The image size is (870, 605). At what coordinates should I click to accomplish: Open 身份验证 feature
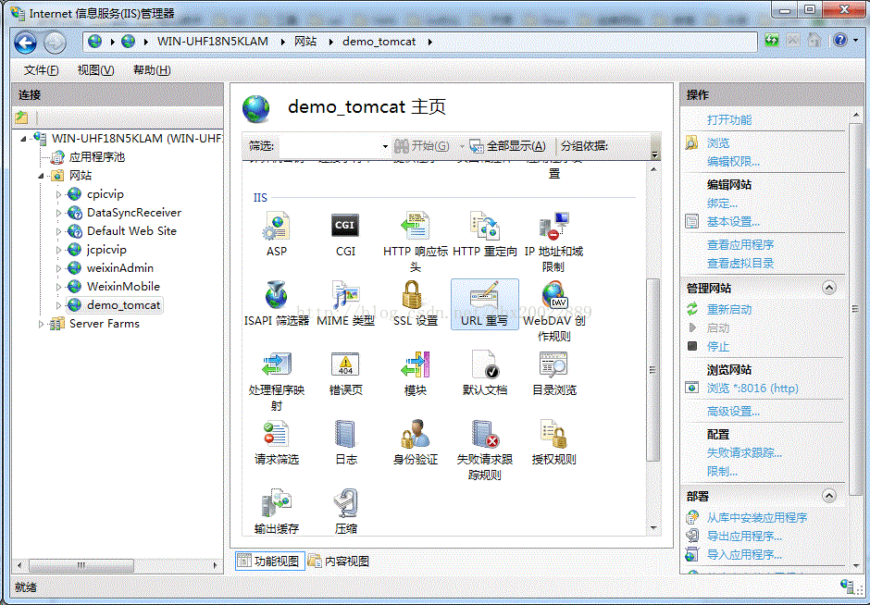[415, 442]
